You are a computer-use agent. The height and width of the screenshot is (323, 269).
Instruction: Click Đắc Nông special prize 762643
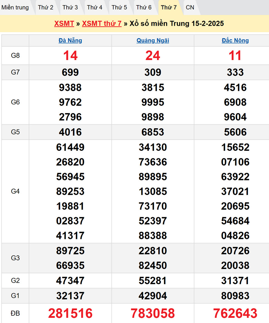pos(235,313)
